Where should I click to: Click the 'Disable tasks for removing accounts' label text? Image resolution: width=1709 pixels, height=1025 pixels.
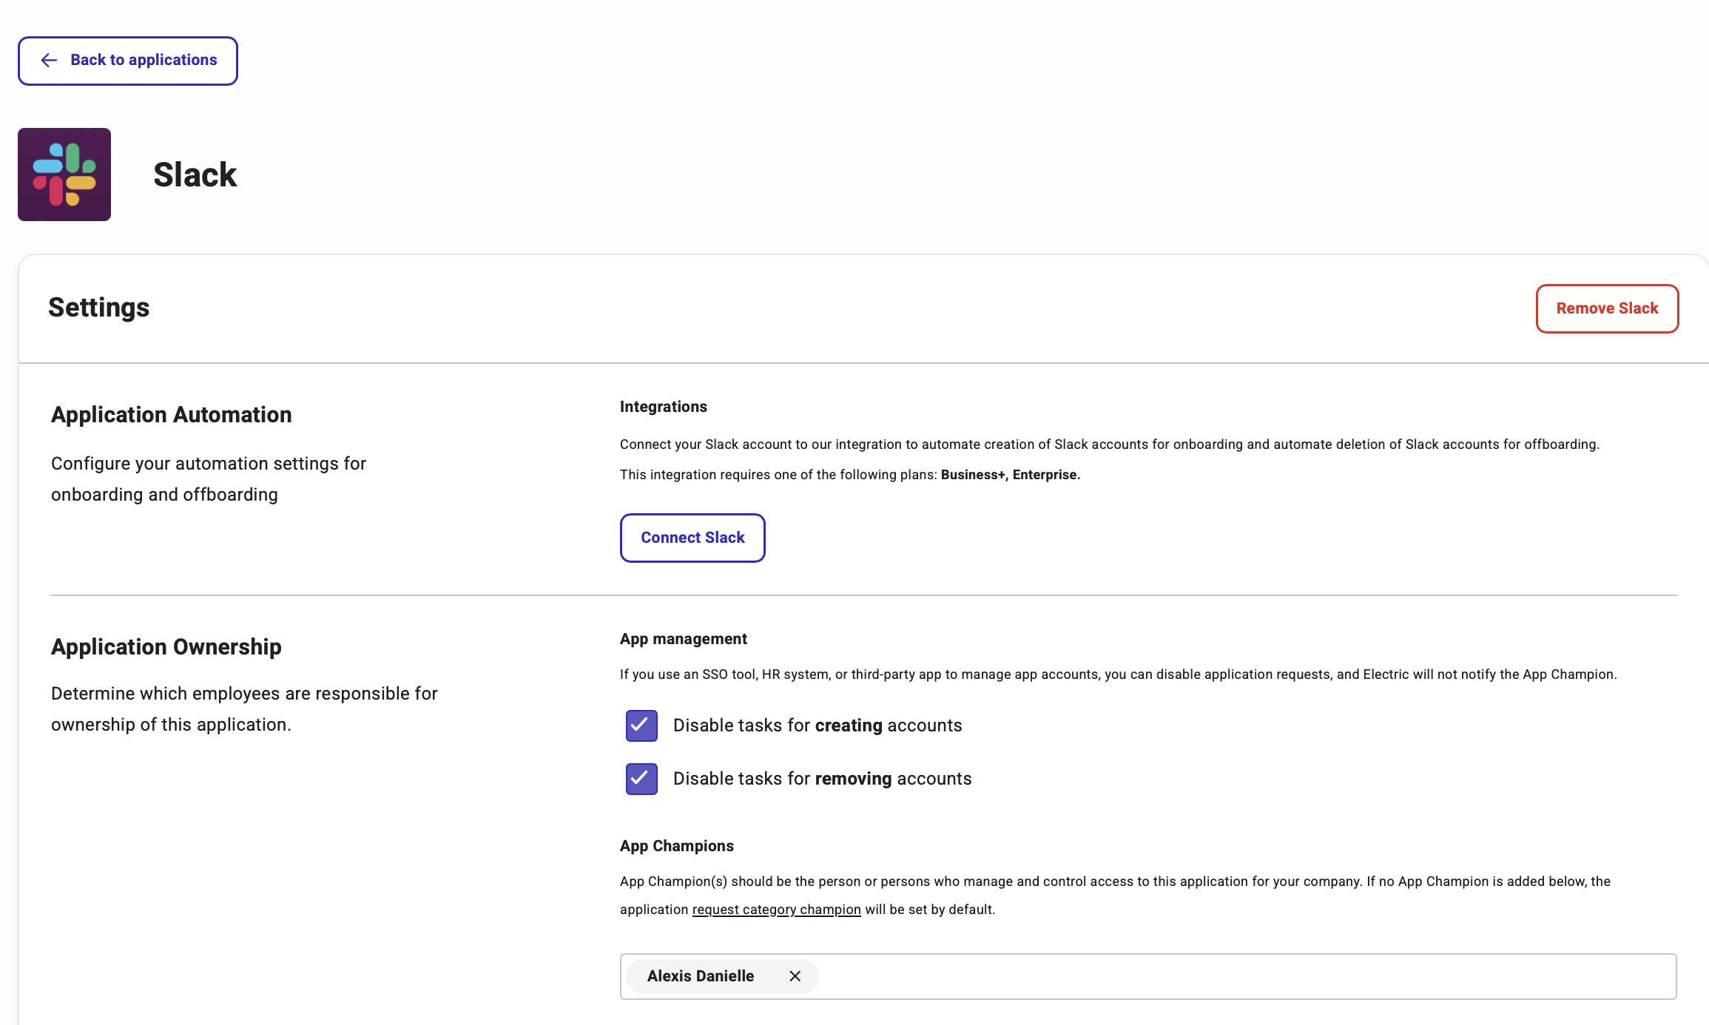click(x=822, y=779)
